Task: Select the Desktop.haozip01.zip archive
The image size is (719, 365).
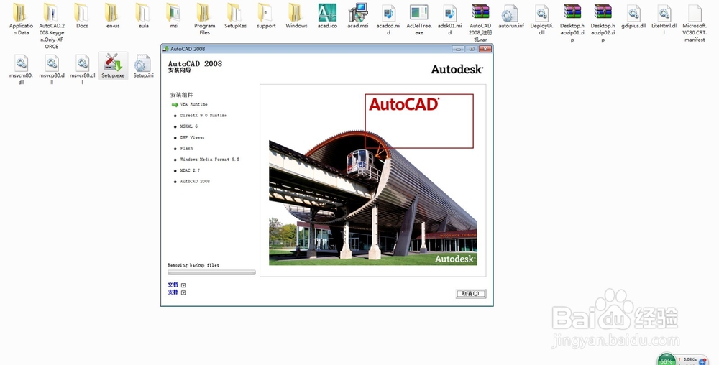Action: tap(572, 23)
